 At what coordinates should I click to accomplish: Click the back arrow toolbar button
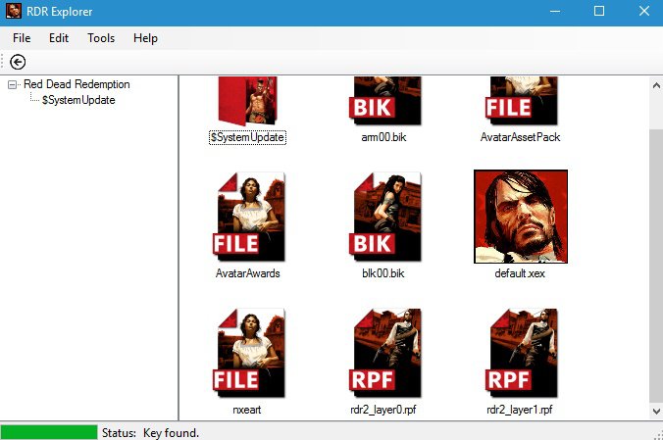point(18,62)
